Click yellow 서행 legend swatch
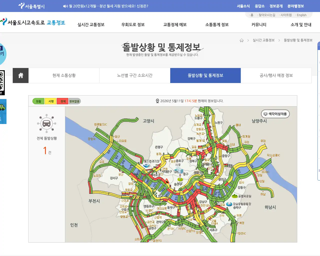This screenshot has height=256, width=320. [51, 101]
